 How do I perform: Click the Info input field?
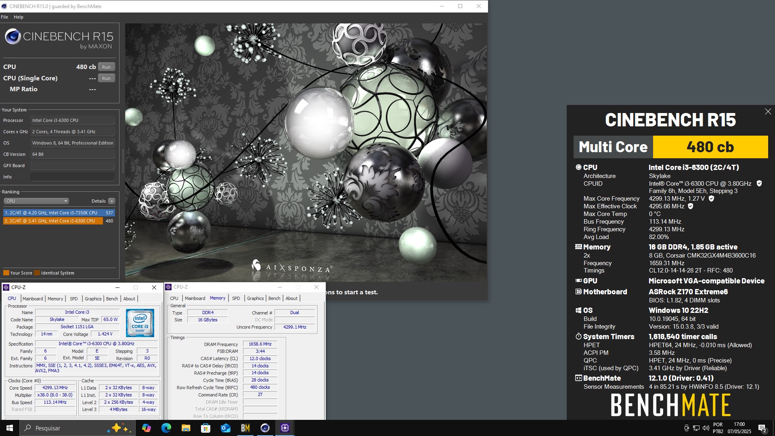tap(73, 177)
